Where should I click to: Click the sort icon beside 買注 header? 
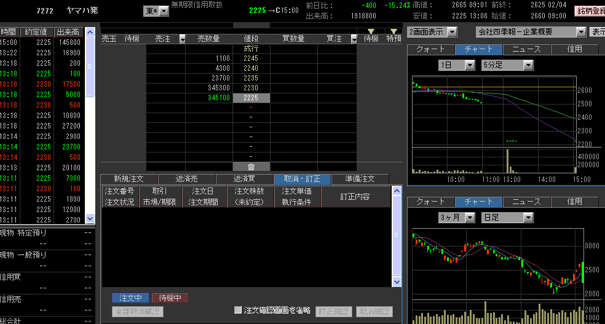[x=354, y=39]
